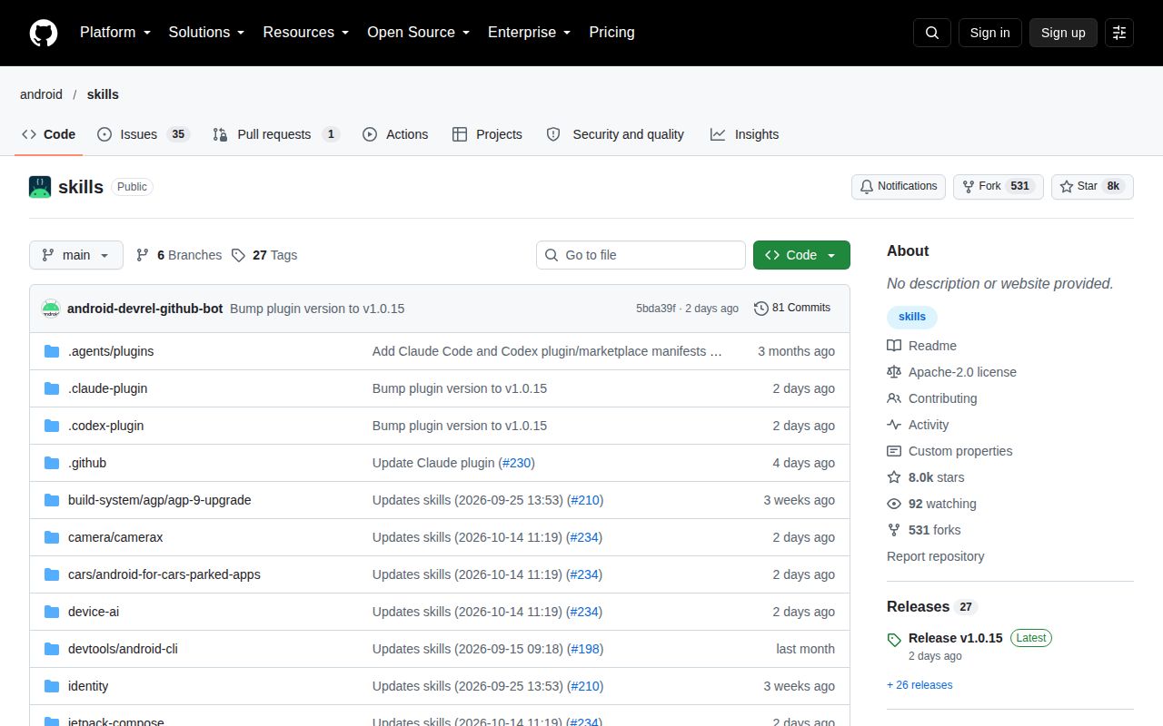Open the GitHub homepage logo
Viewport: 1163px width, 726px height.
click(x=44, y=33)
